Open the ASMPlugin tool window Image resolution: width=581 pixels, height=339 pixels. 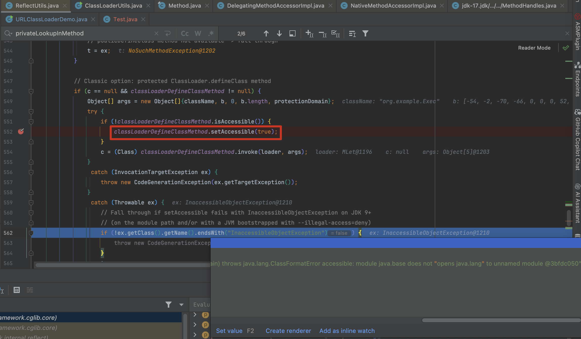coord(577,32)
